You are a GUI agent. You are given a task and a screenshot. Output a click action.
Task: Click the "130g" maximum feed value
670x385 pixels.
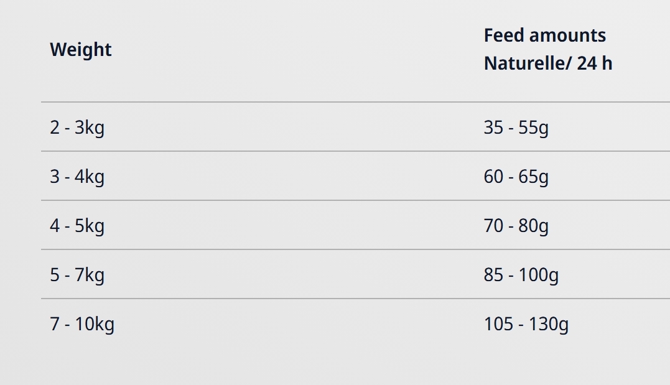tap(549, 324)
